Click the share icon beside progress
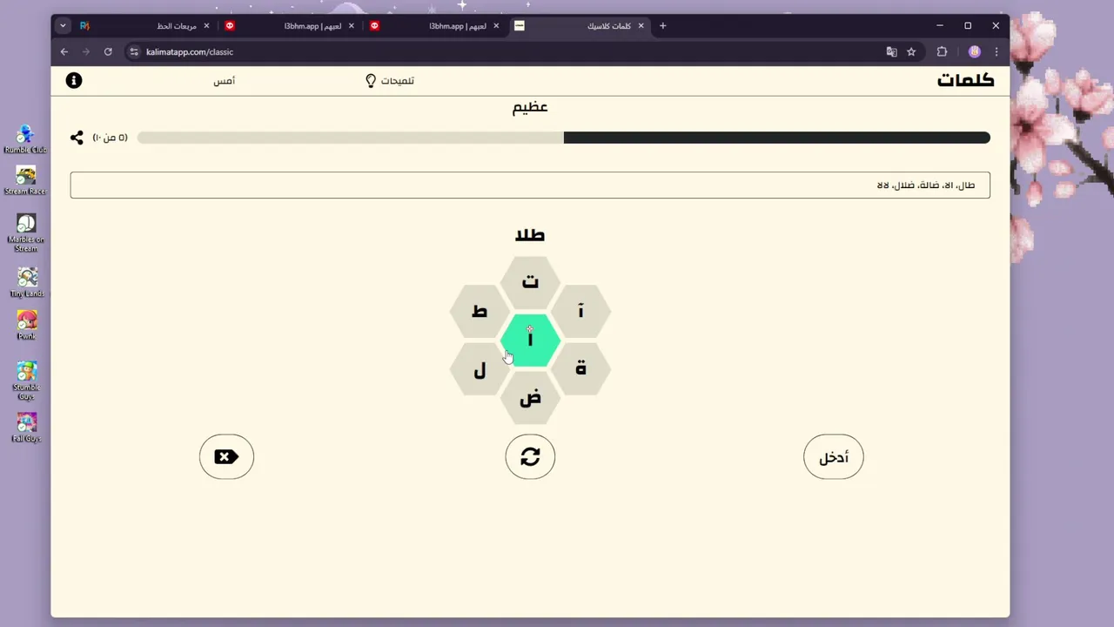The width and height of the screenshot is (1114, 627). [77, 138]
